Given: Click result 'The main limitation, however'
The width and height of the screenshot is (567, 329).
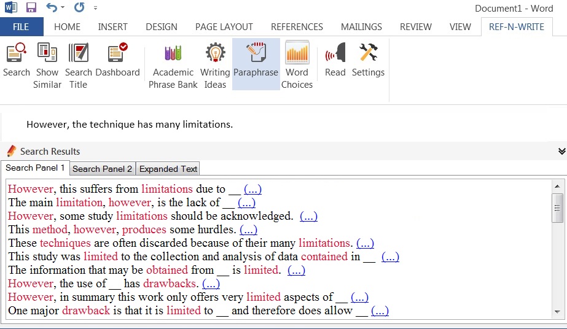Looking at the screenshot, I should [121, 203].
